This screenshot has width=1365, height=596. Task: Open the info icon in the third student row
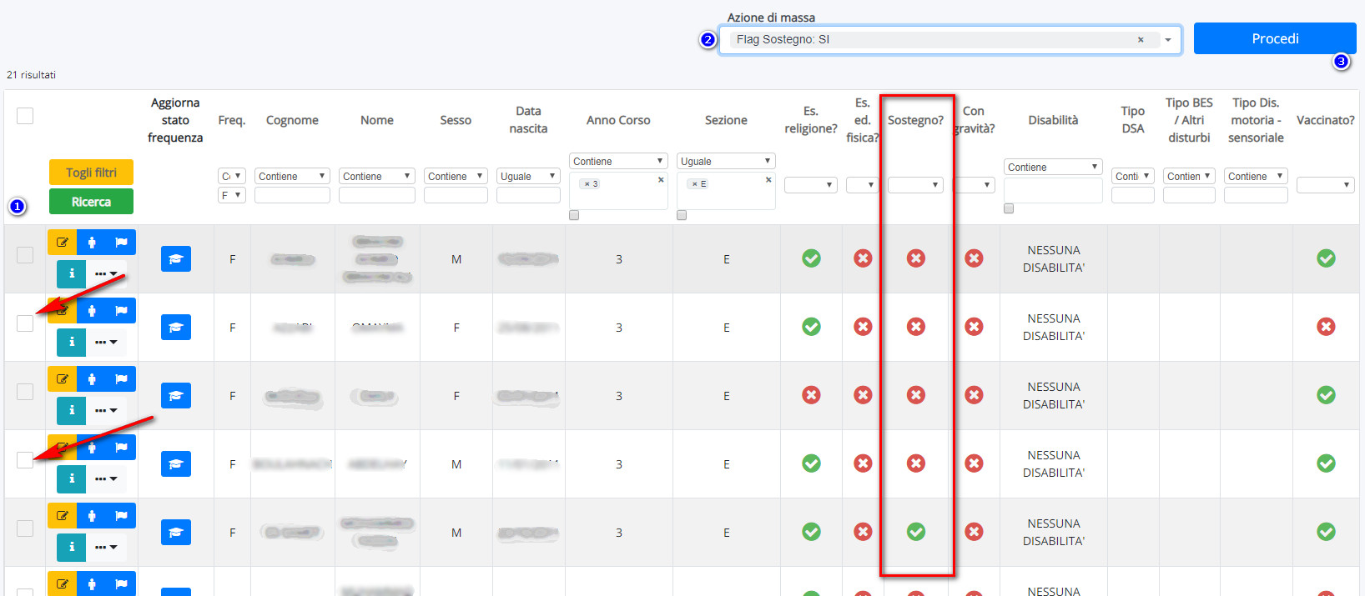(x=72, y=410)
